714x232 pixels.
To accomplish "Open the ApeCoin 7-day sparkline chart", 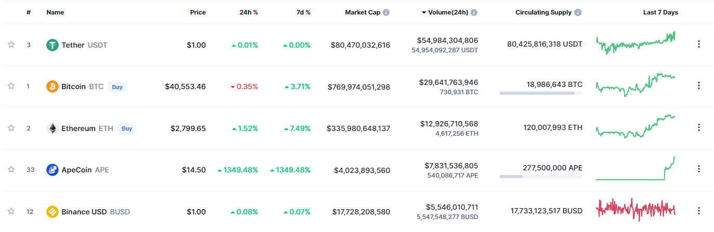I will tap(636, 169).
